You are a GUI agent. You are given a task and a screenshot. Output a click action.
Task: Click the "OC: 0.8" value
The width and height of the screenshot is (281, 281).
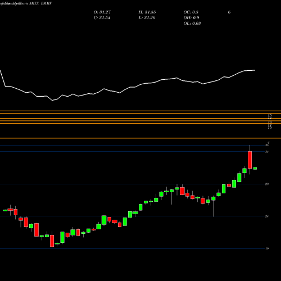191,12
